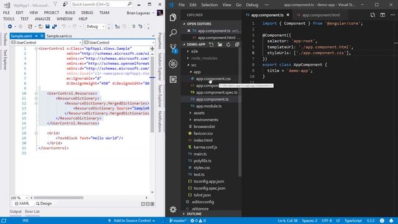Image resolution: width=398 pixels, height=224 pixels.
Task: Expand the assets folder
Action: pos(199,113)
